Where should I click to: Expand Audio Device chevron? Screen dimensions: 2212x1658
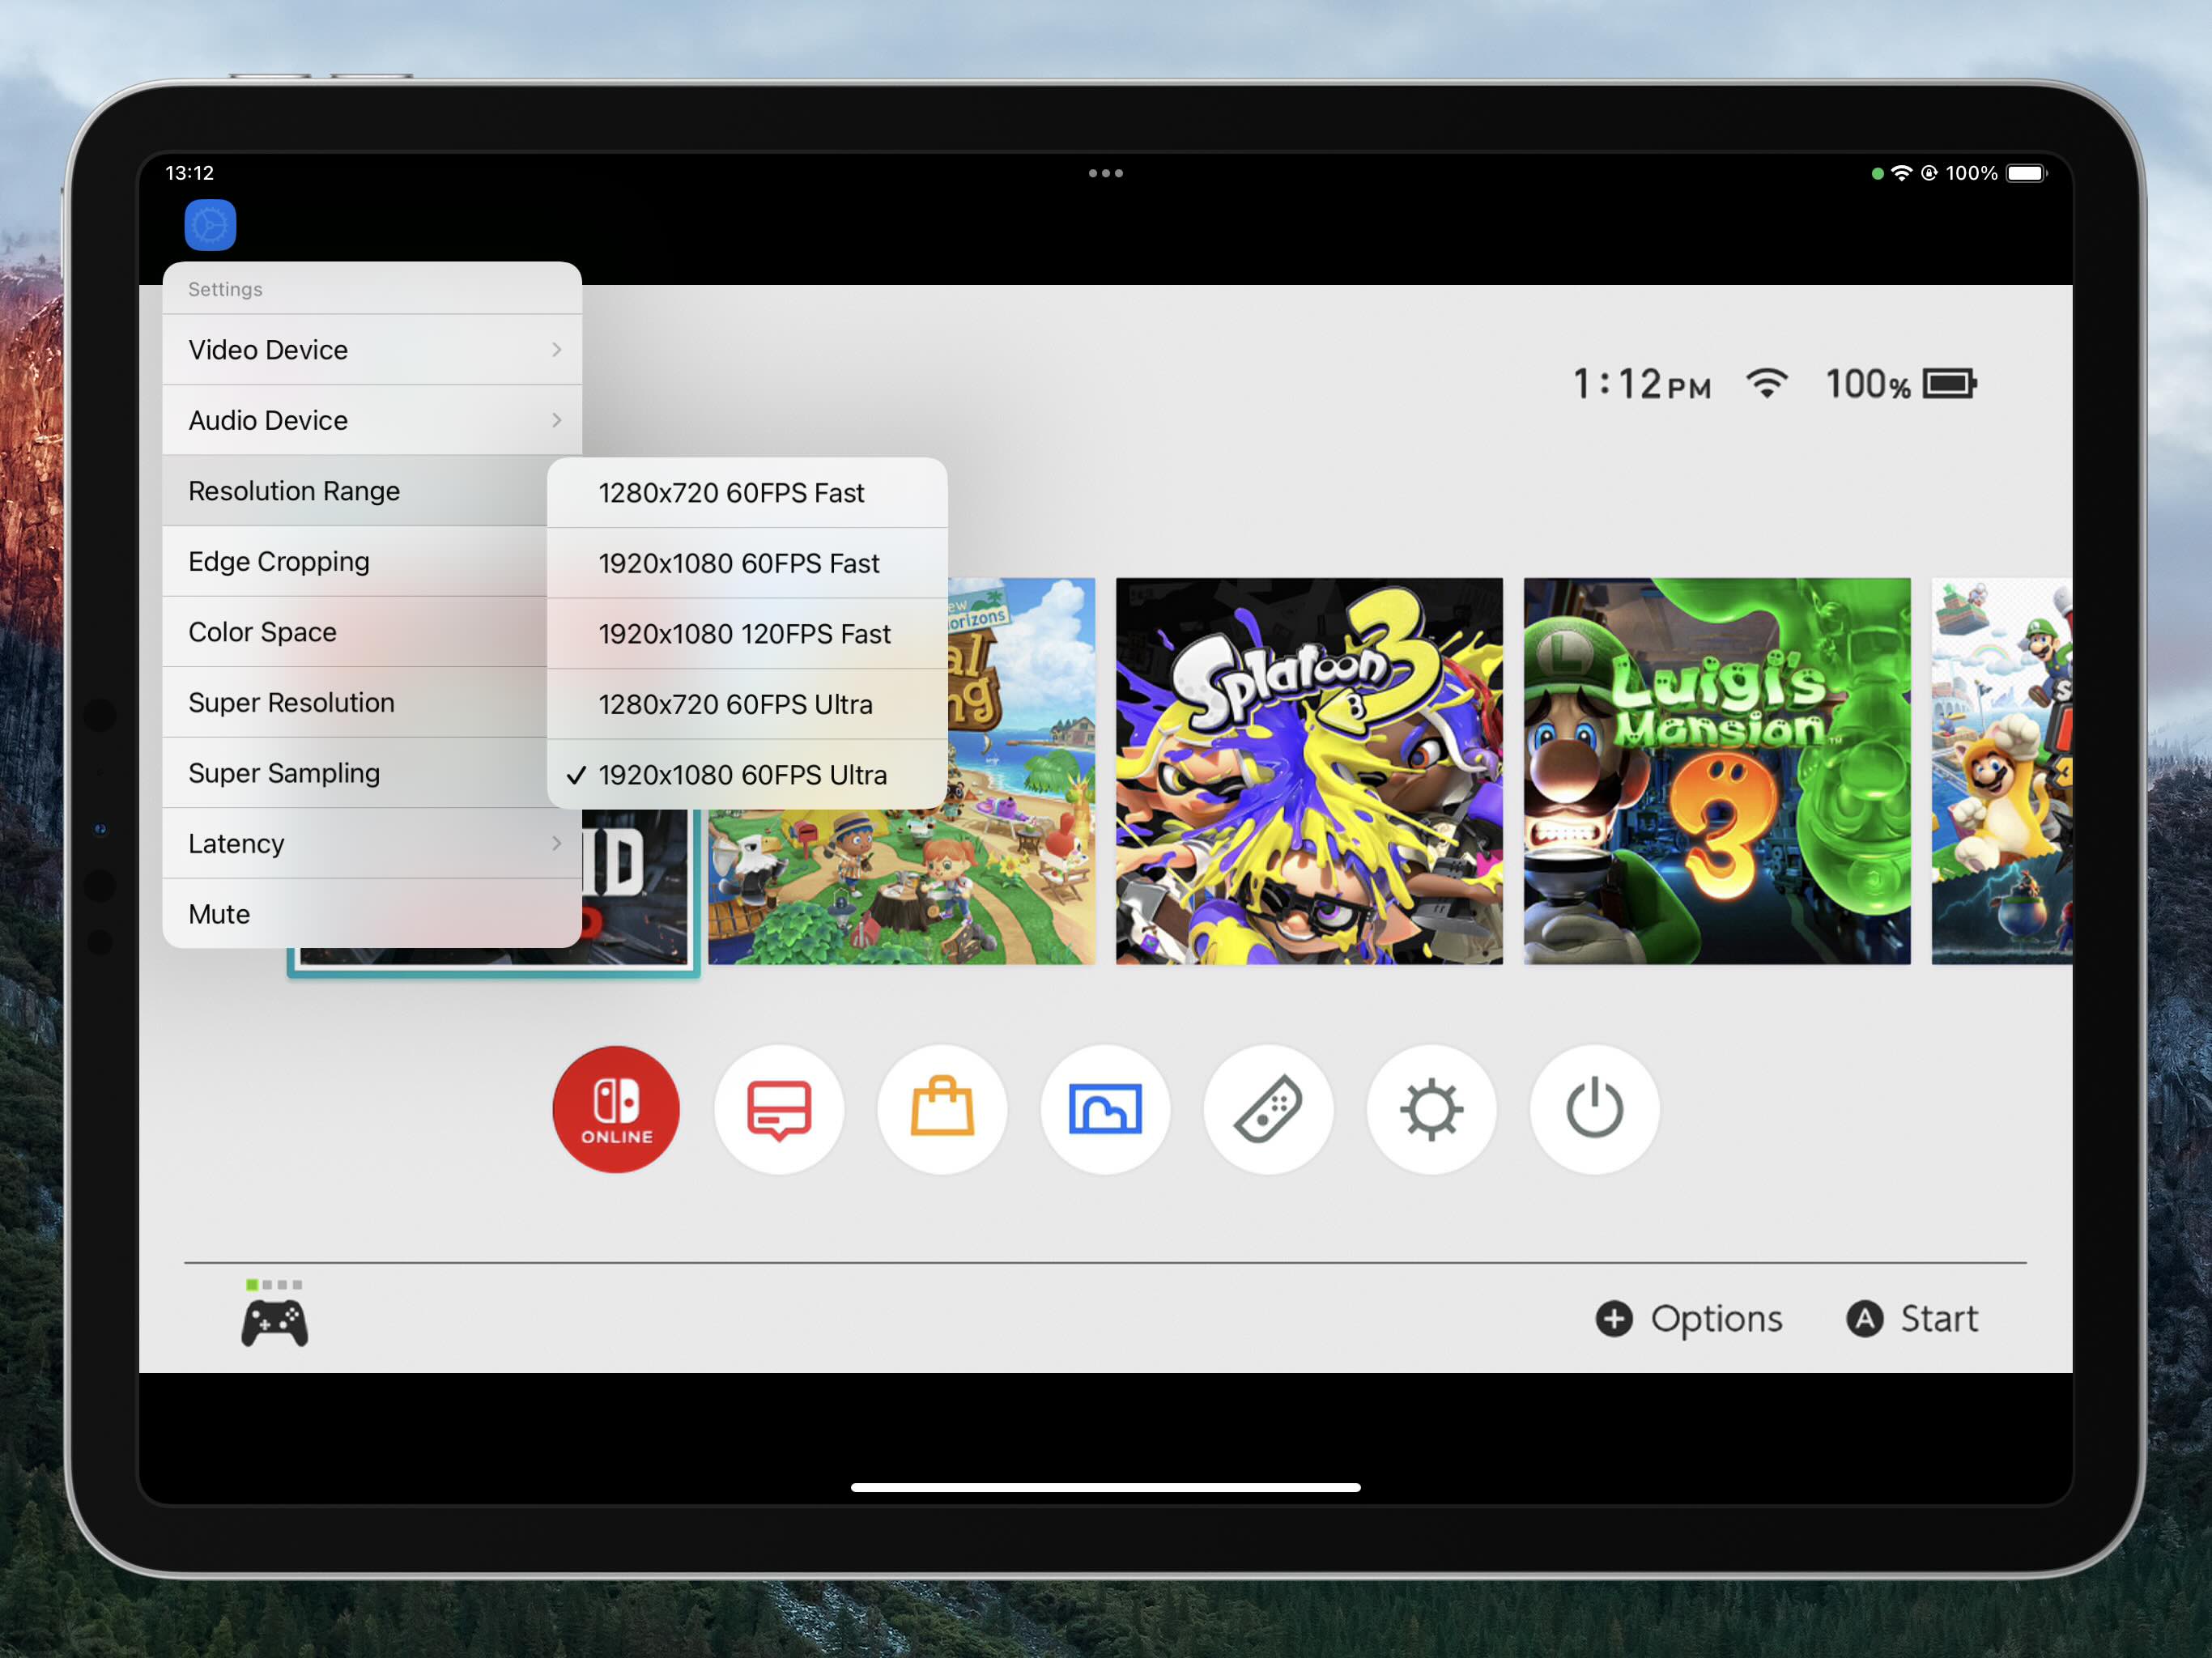[x=557, y=420]
